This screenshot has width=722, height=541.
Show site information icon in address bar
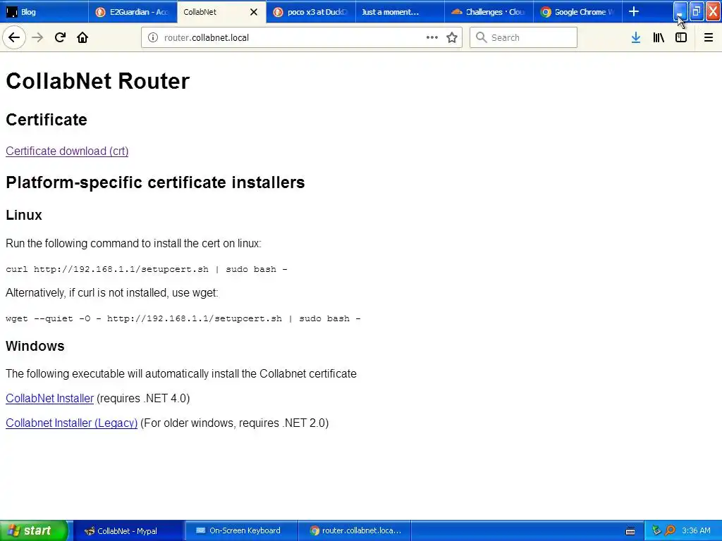pyautogui.click(x=153, y=37)
